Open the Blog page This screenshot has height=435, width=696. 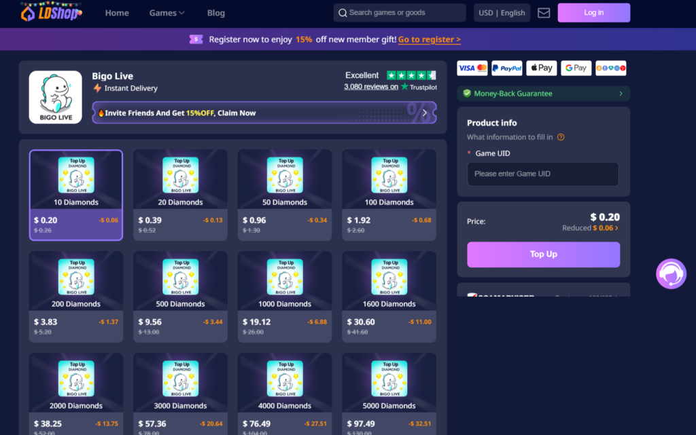pos(216,13)
